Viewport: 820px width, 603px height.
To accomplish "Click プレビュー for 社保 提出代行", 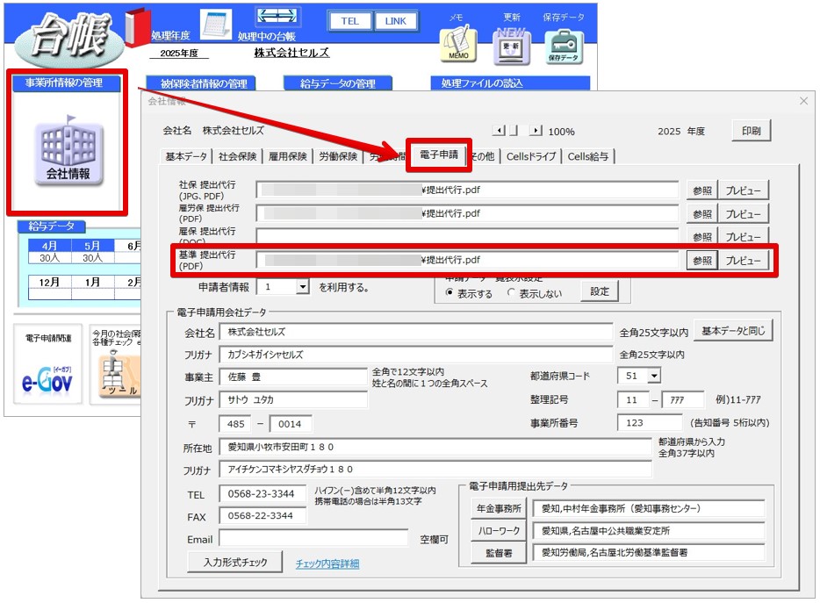I will [743, 190].
